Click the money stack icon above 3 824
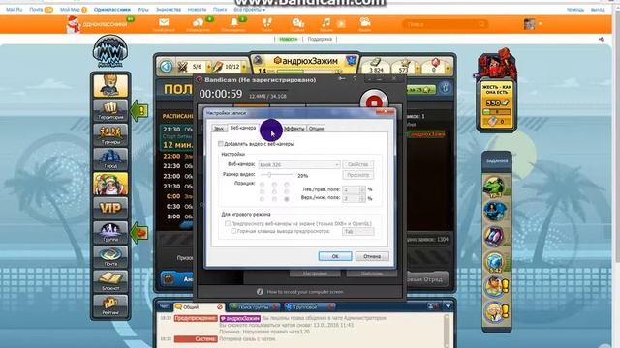This screenshot has height=348, width=620. tap(376, 62)
